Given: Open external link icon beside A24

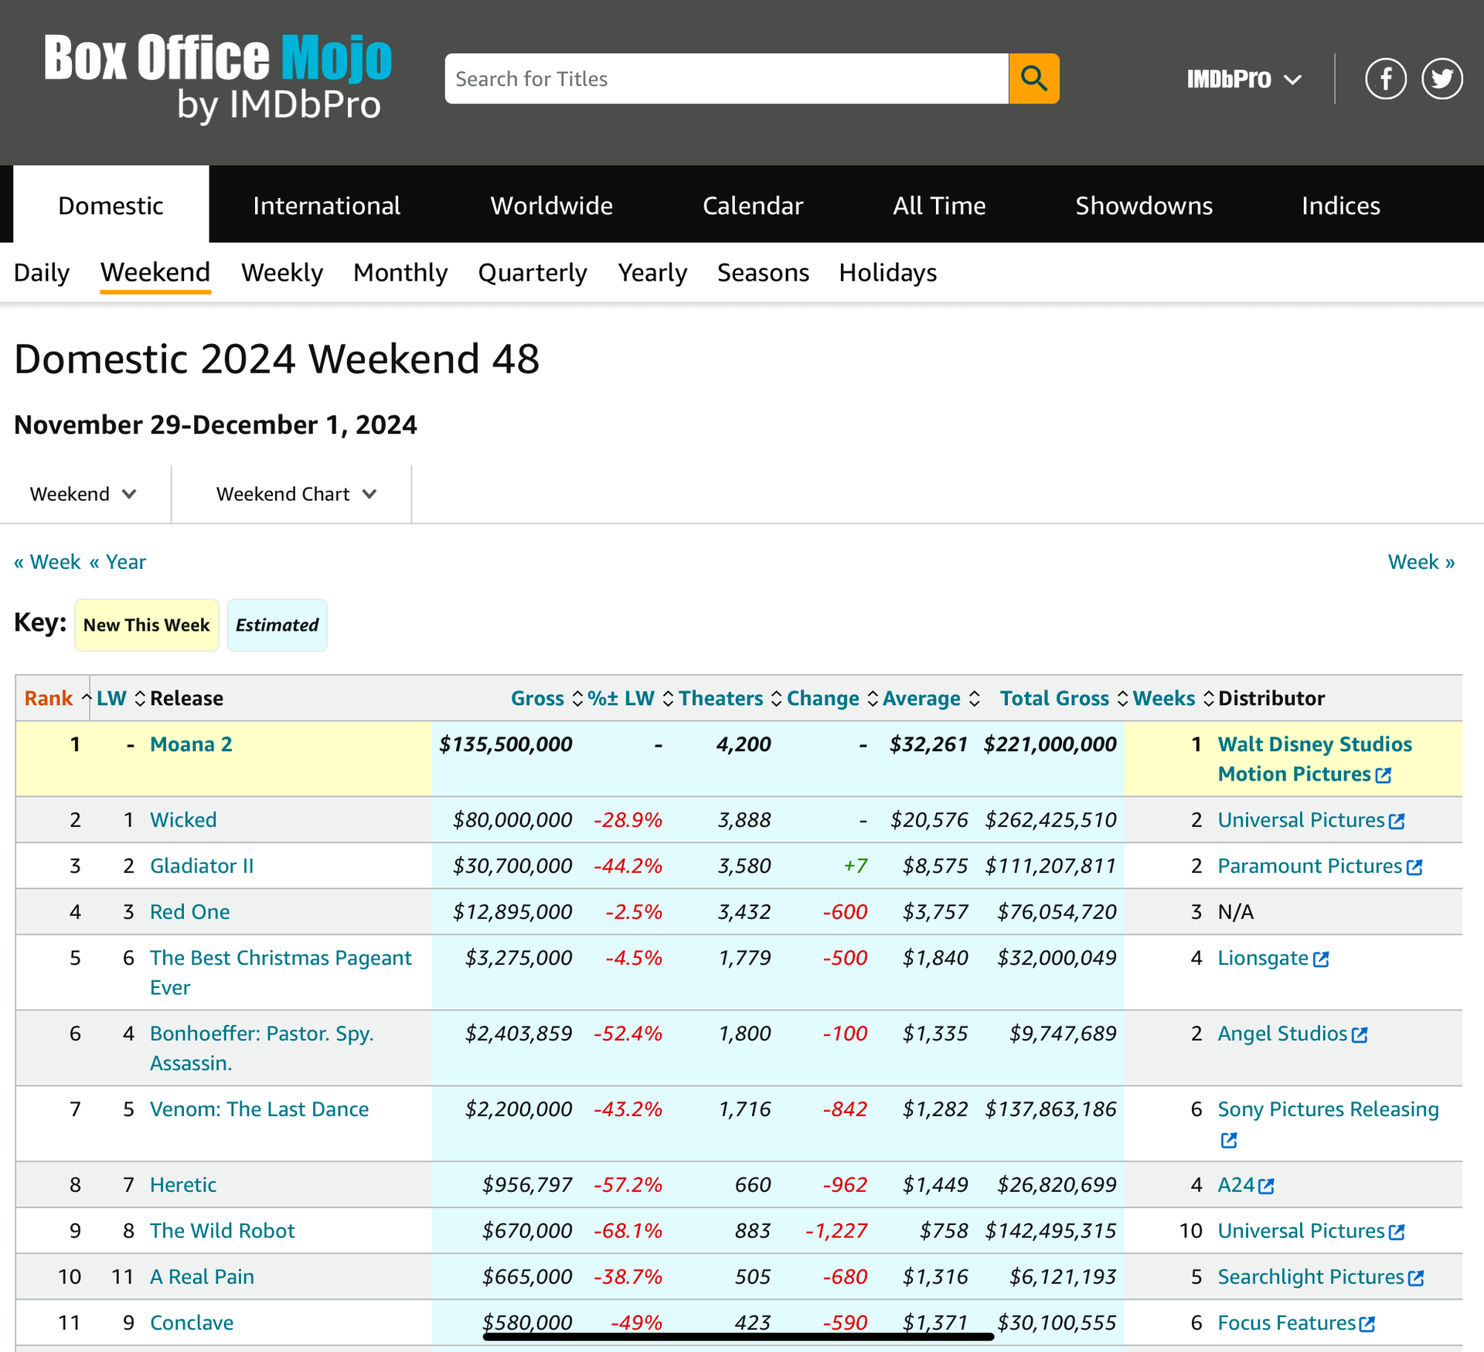Looking at the screenshot, I should point(1266,1186).
